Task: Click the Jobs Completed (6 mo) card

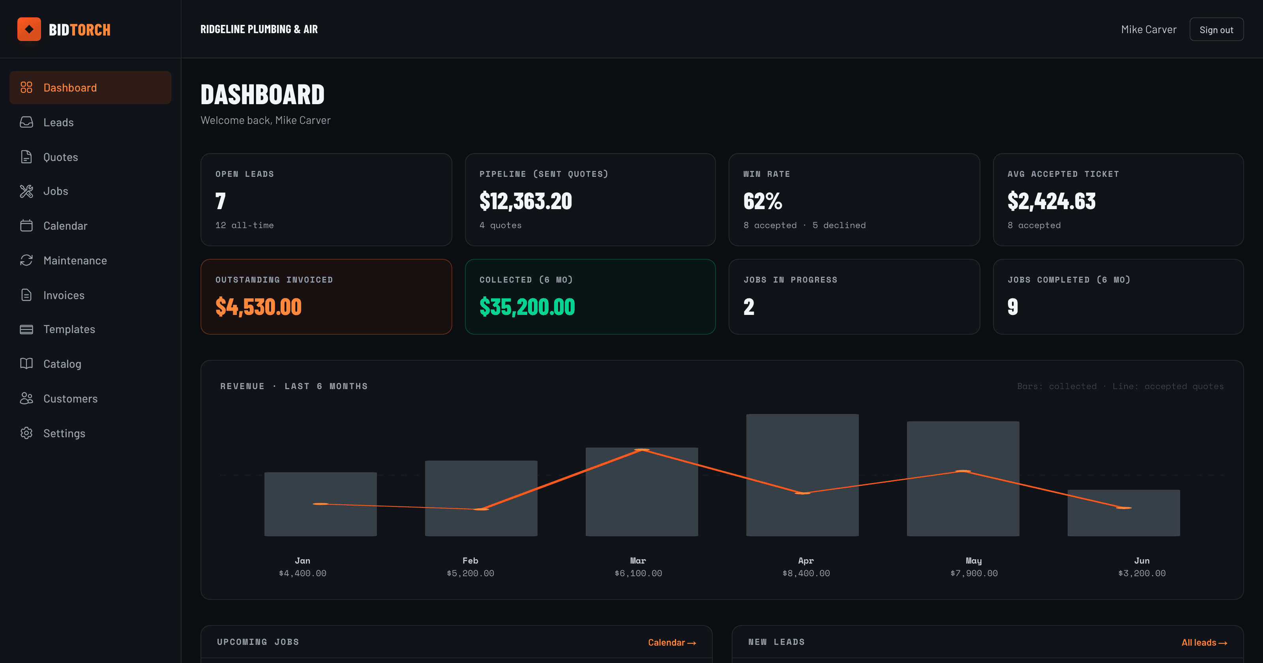Action: click(x=1118, y=297)
